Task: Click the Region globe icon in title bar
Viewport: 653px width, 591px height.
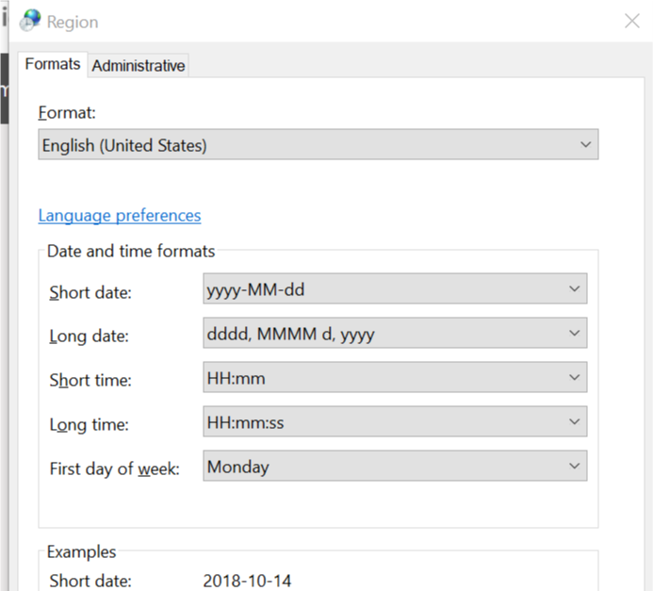Action: click(x=30, y=21)
